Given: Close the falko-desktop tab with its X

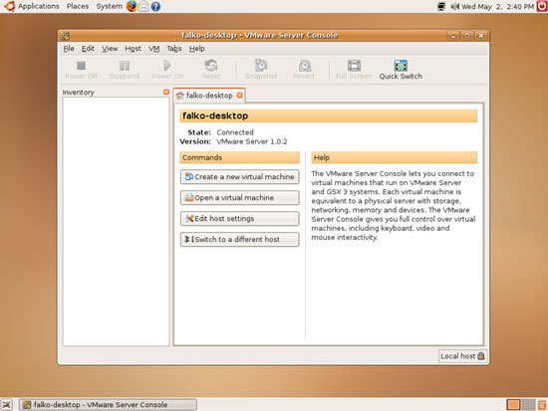Looking at the screenshot, I should (x=240, y=96).
